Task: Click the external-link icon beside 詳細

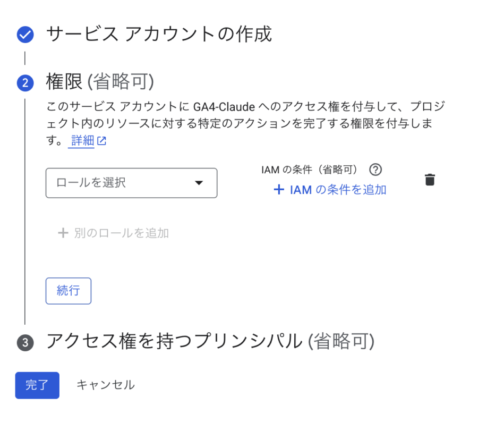Action: click(101, 141)
